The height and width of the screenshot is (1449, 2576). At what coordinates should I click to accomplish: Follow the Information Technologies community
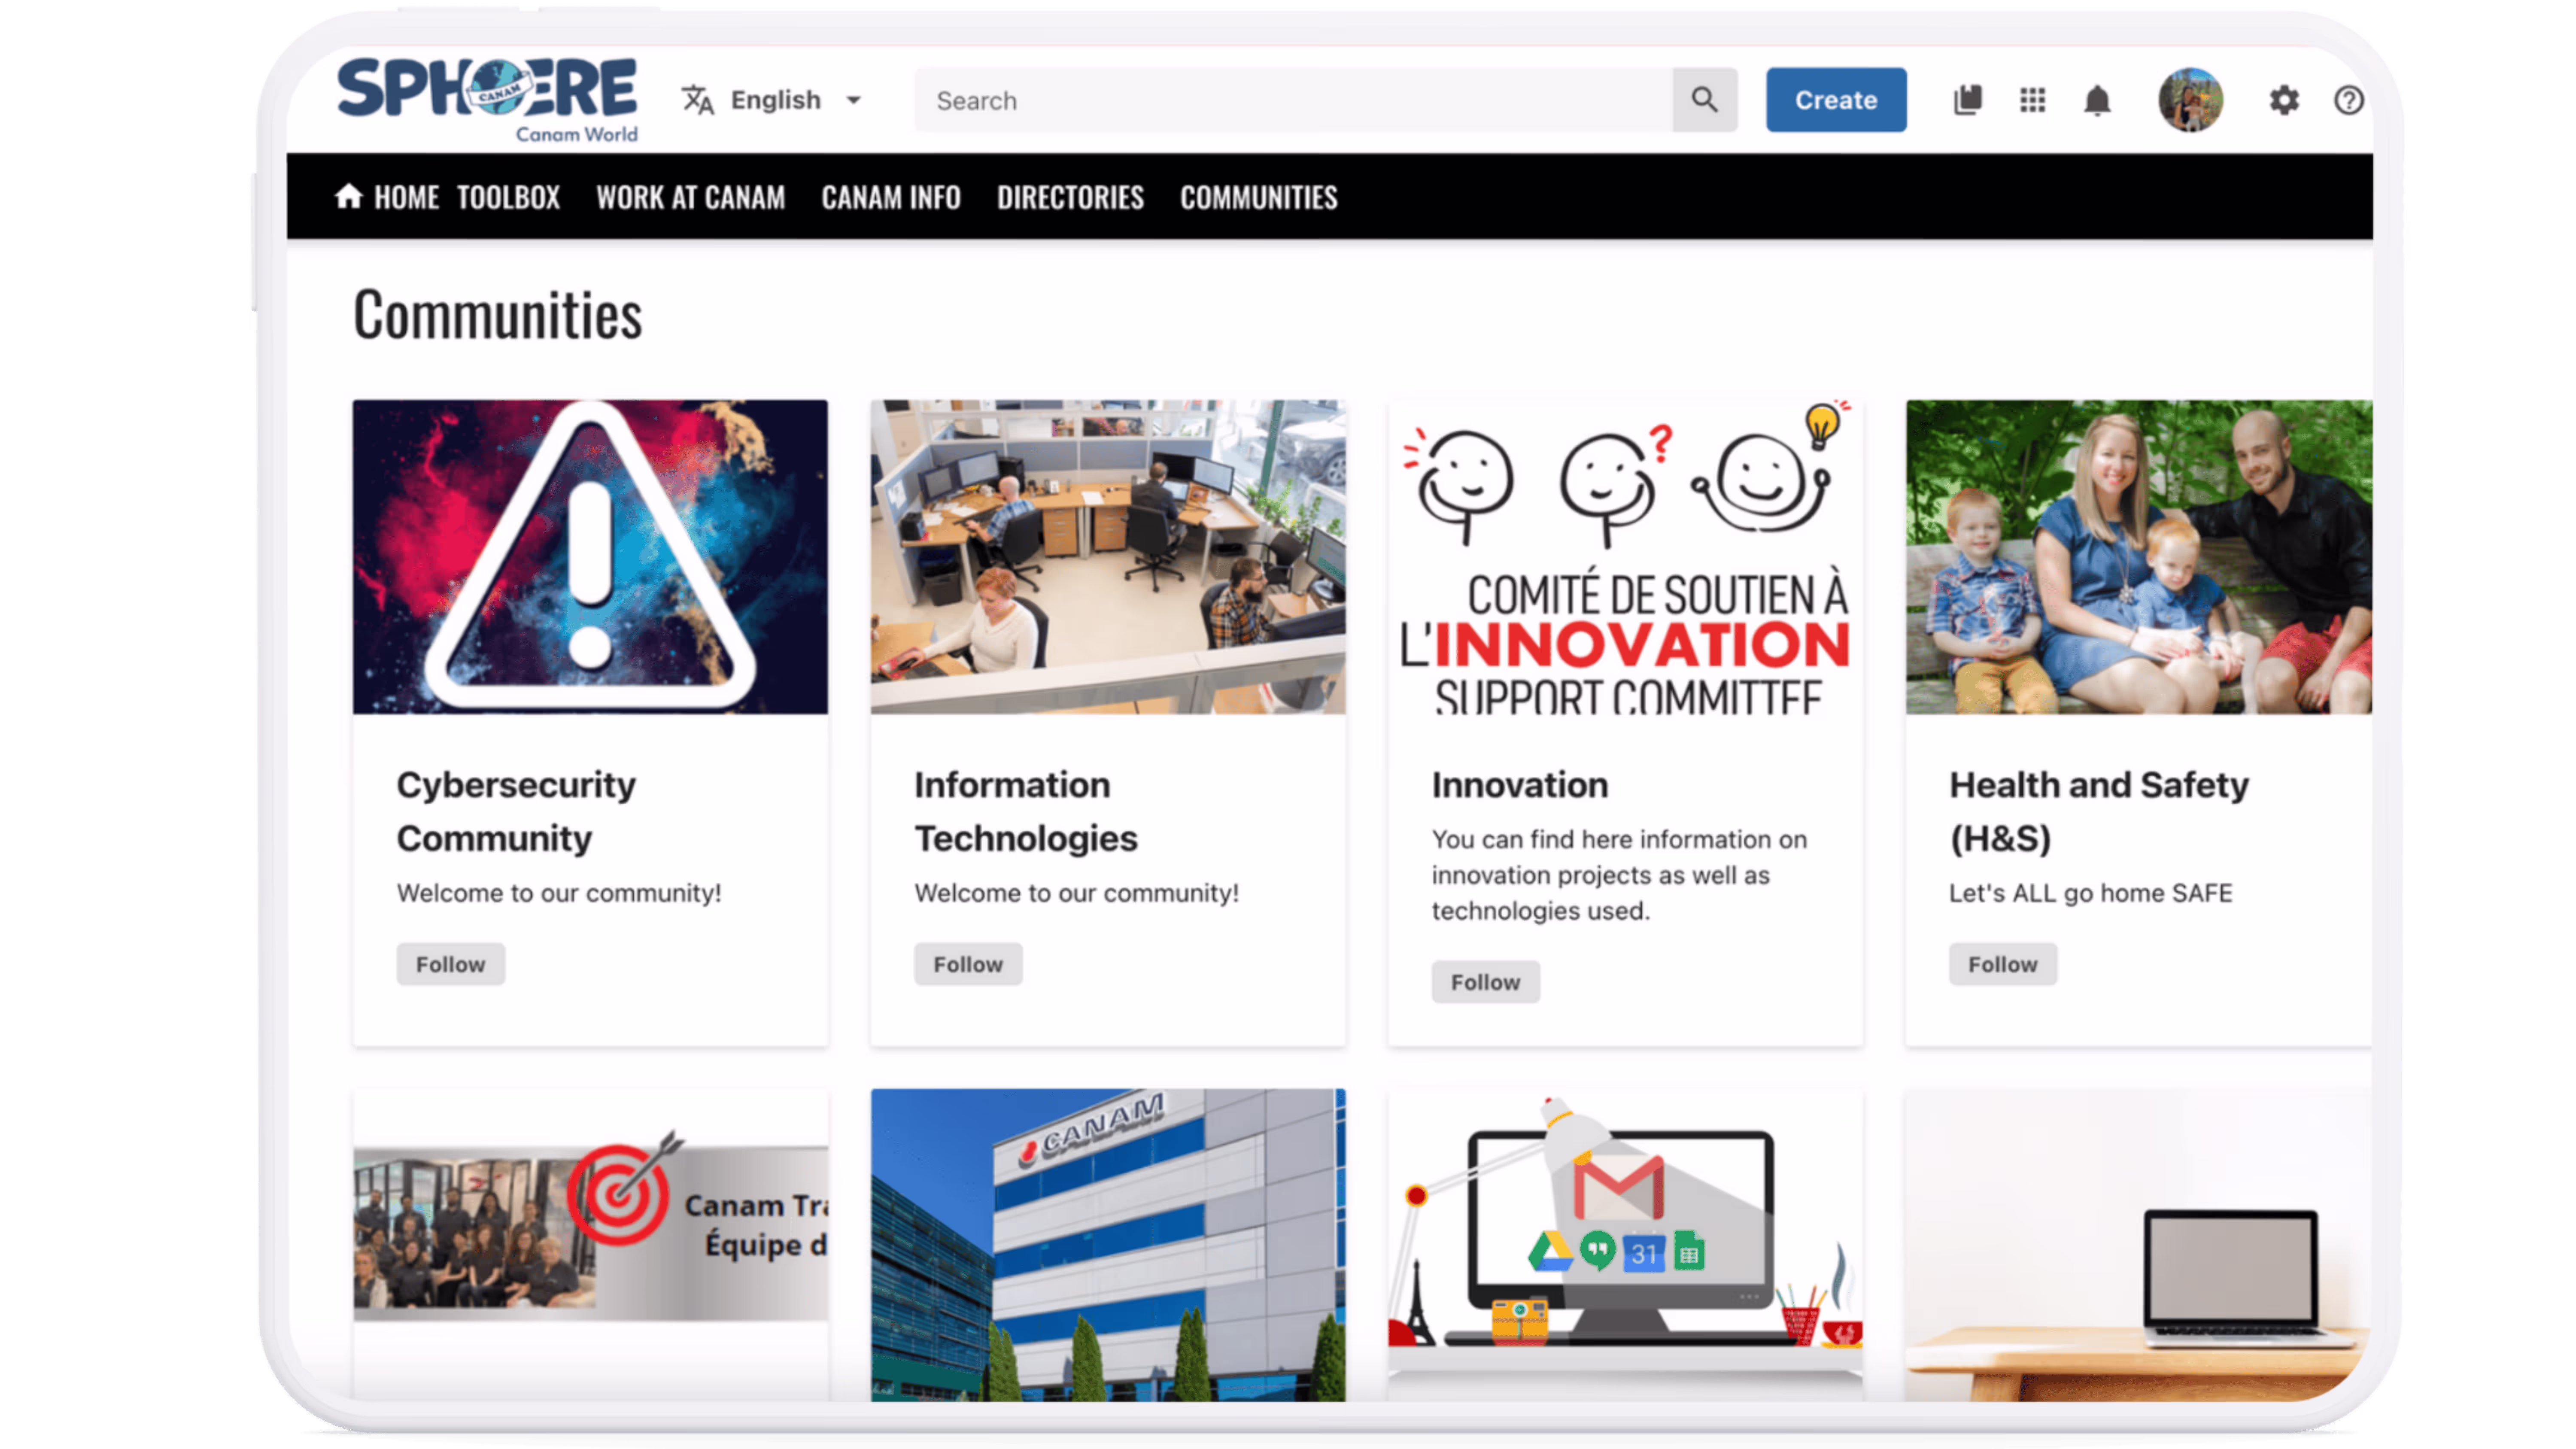click(x=968, y=964)
